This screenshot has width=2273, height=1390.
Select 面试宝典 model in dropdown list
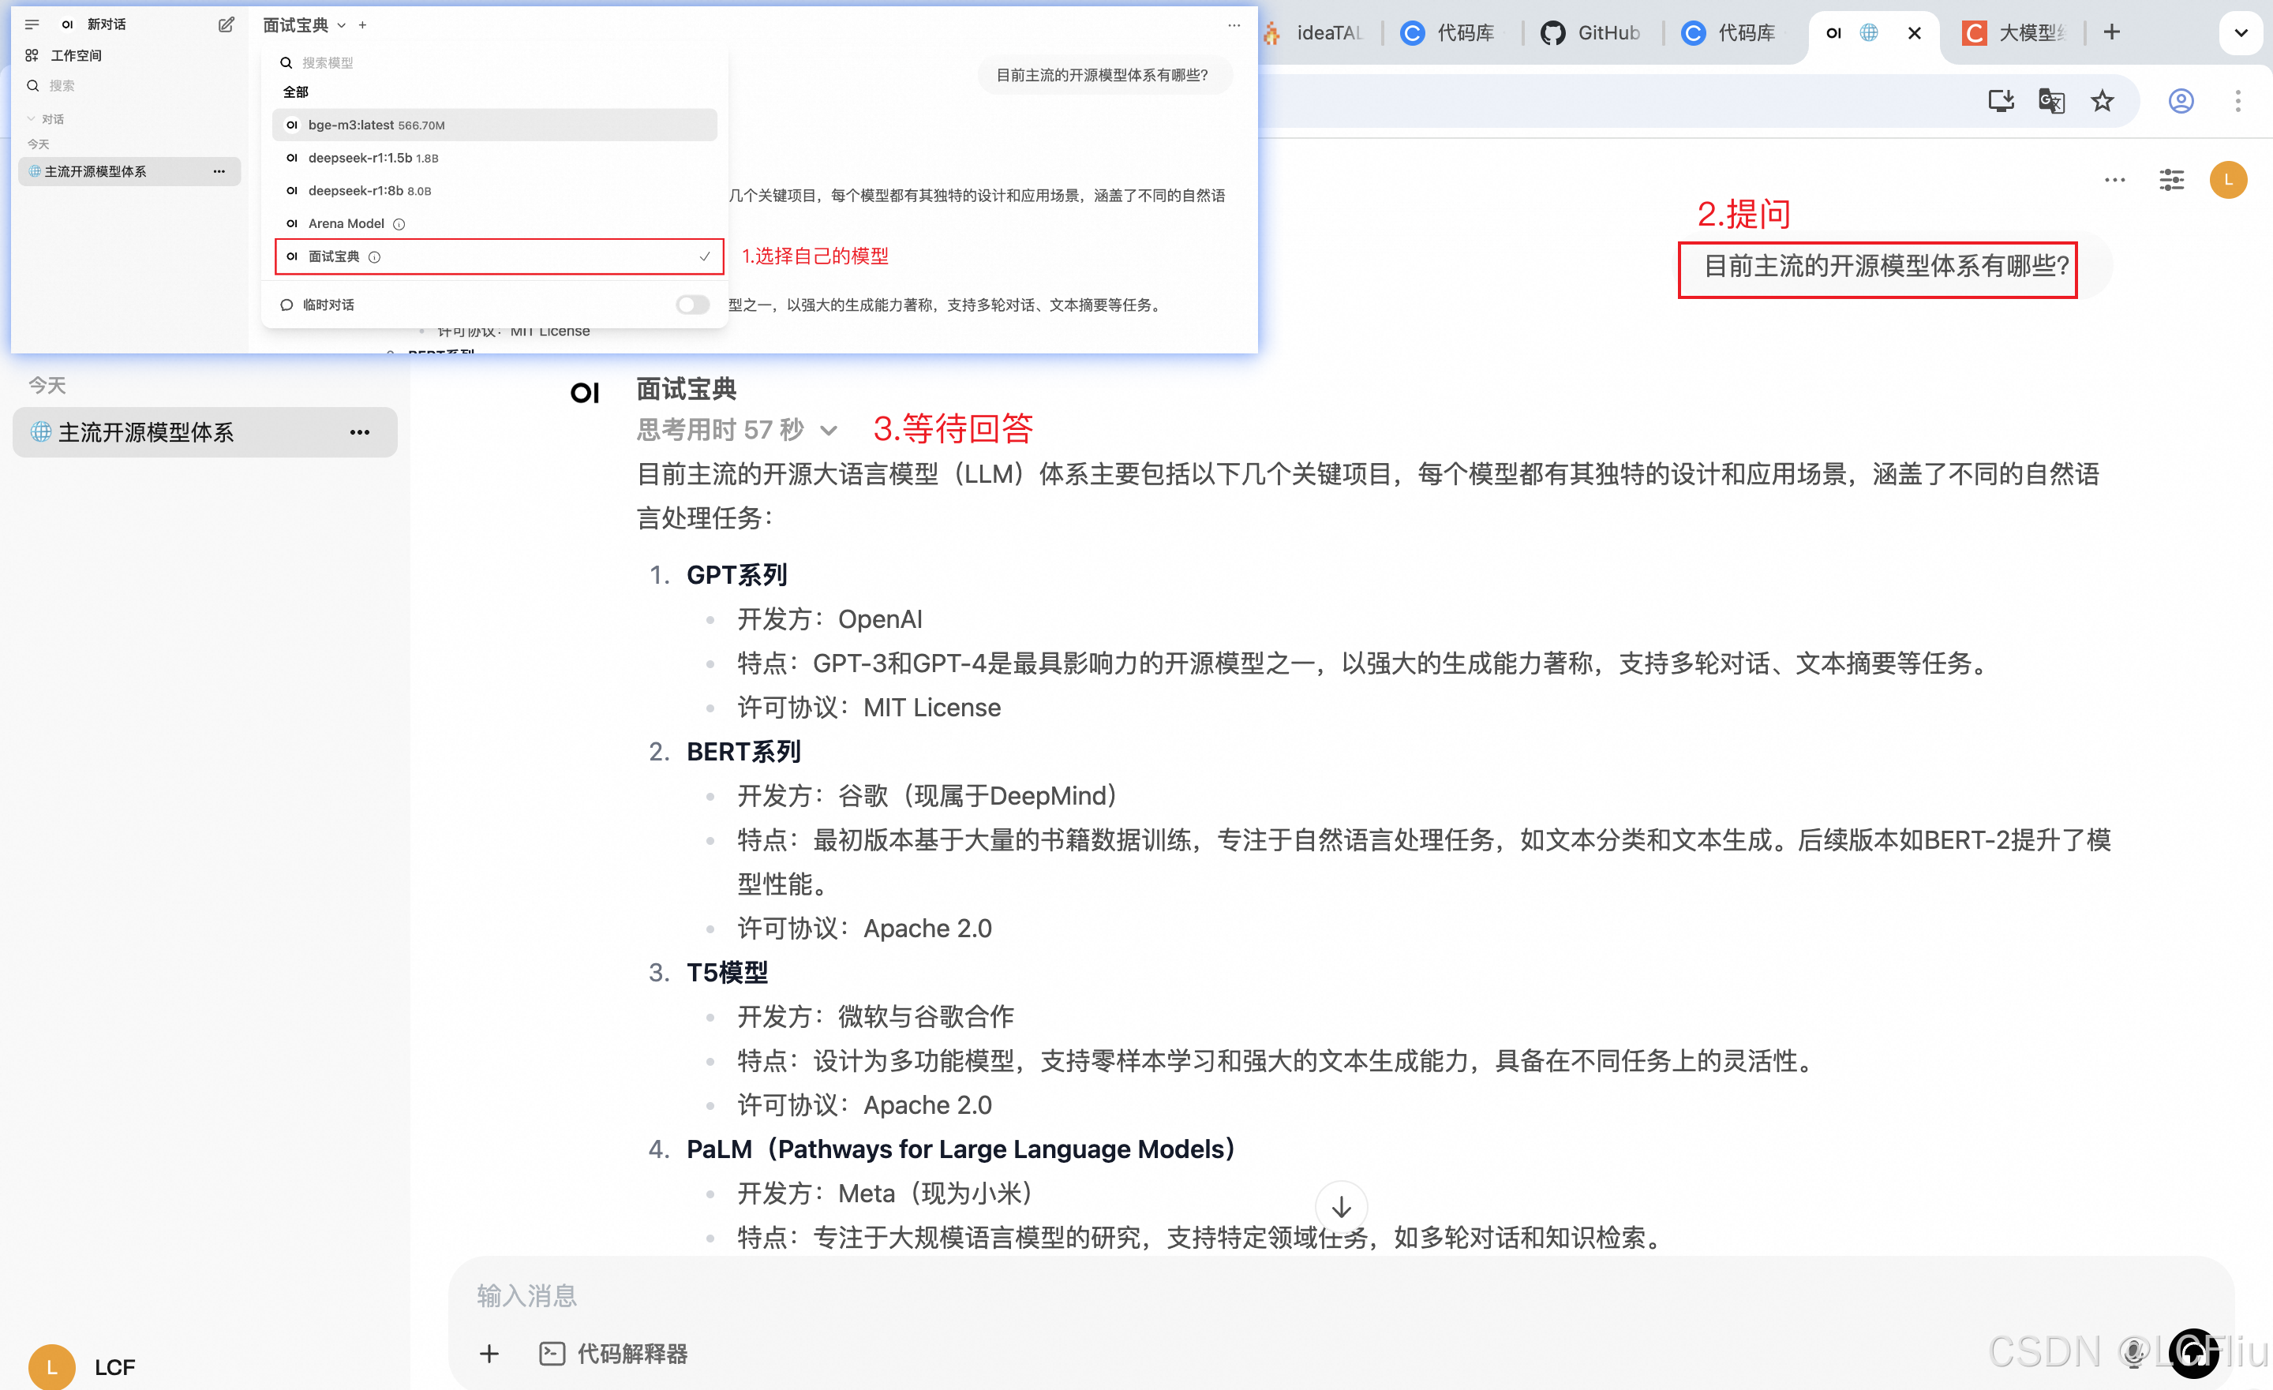click(x=499, y=257)
